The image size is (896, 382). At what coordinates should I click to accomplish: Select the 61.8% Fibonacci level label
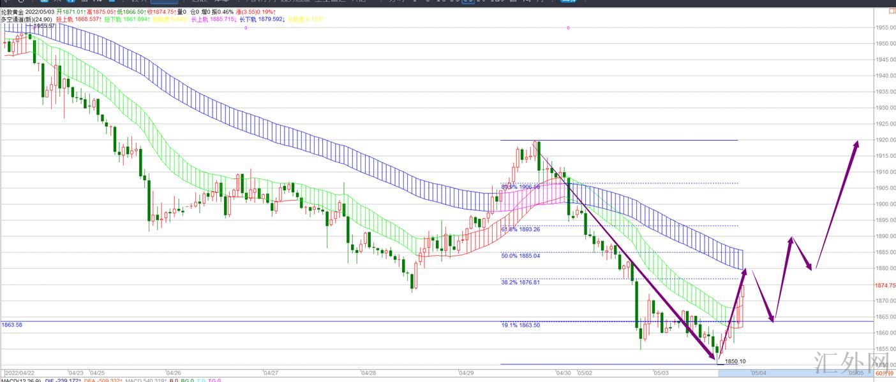(x=520, y=229)
